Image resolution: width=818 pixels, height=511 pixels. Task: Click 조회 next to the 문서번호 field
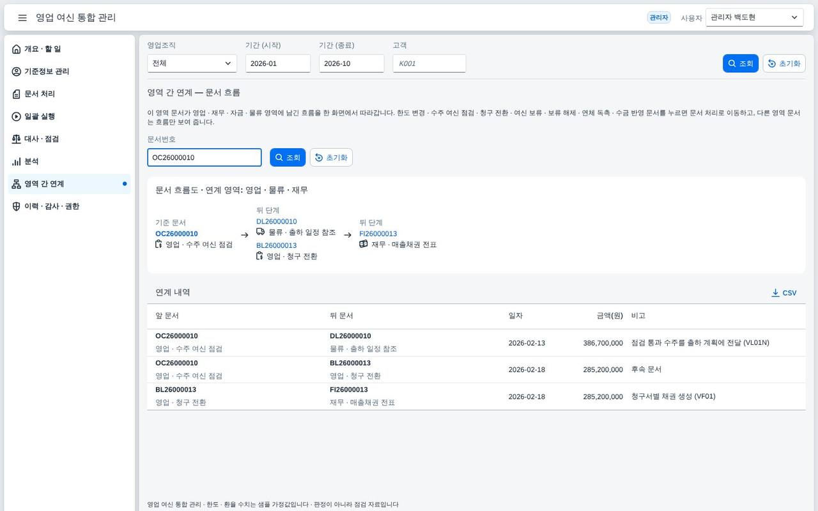pos(288,157)
